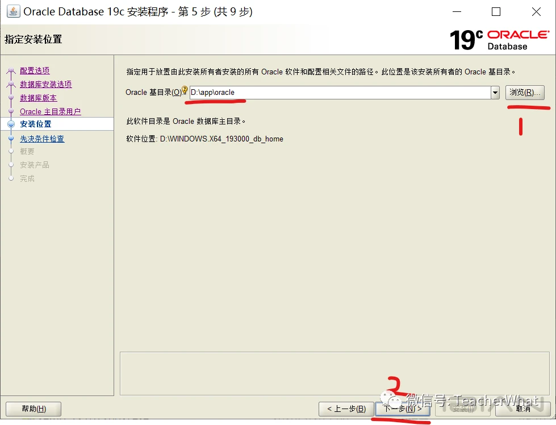Go to the 数据库安装选项 step
The image size is (556, 425).
click(x=46, y=85)
